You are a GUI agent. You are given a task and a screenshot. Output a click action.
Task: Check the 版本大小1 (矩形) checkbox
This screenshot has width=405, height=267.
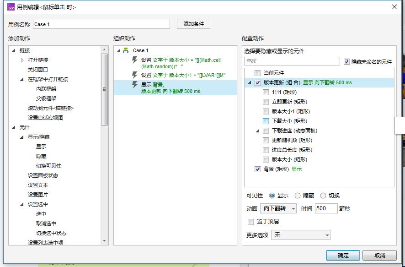click(x=266, y=111)
